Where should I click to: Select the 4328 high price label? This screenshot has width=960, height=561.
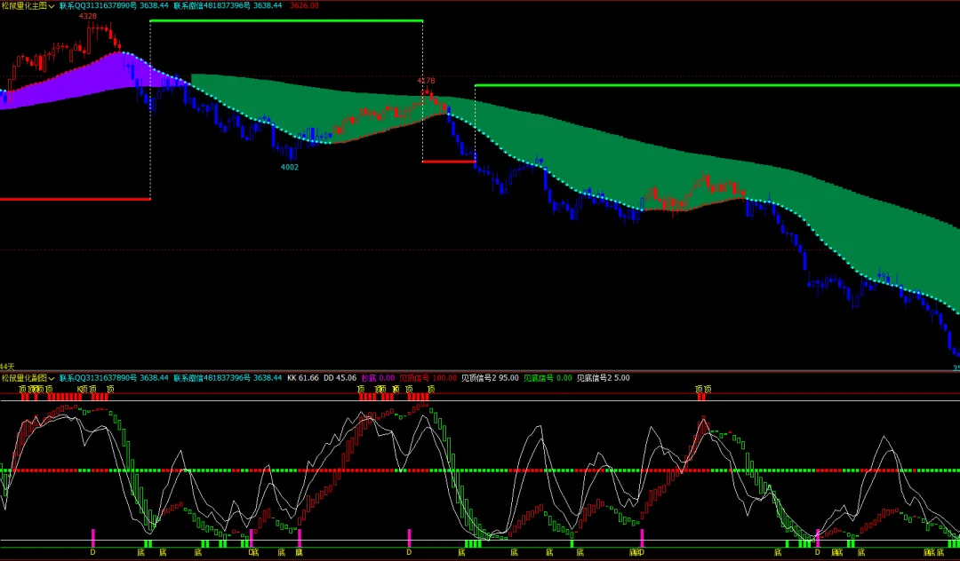[87, 16]
